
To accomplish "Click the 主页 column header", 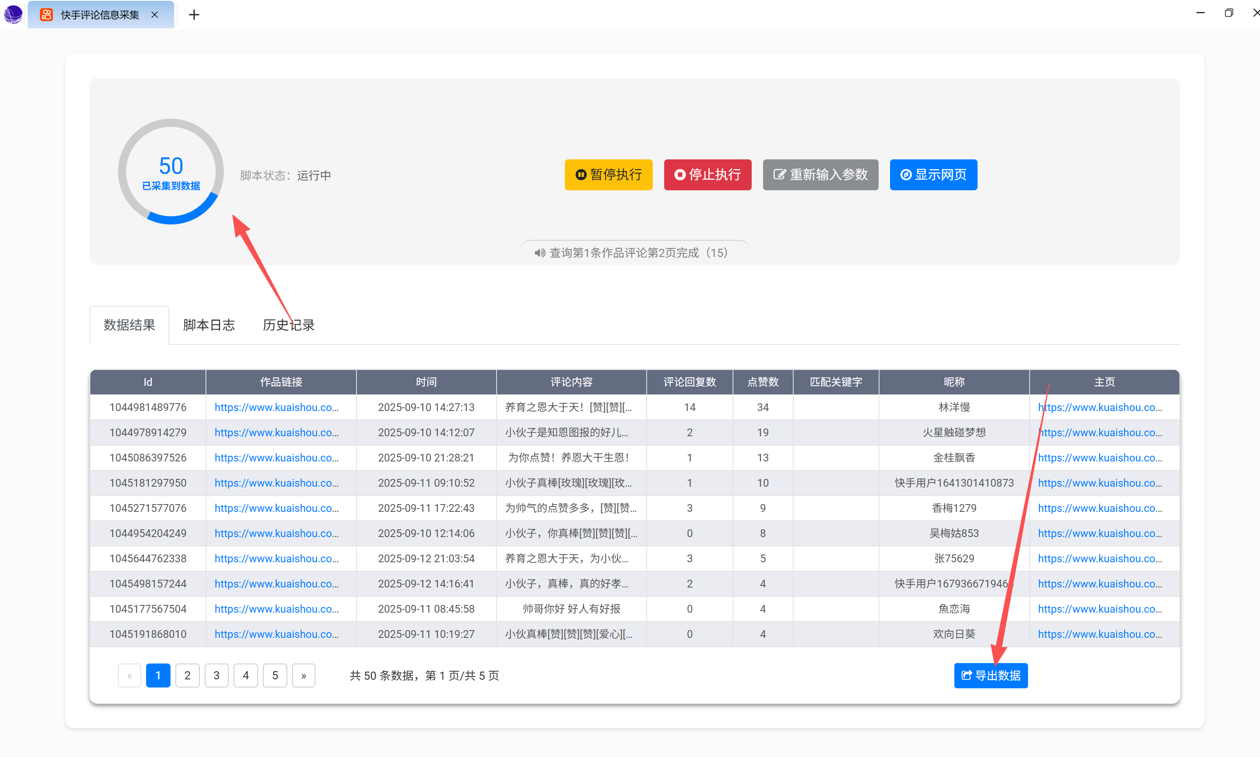I will (1104, 382).
